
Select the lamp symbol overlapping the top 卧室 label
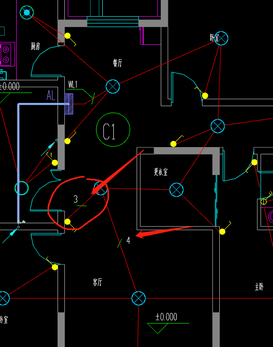click(221, 38)
